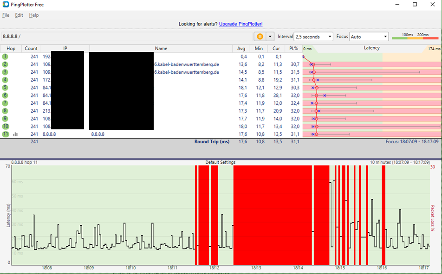Screen dimensions: 442x274
Task: Click the Cur column header
Action: (276, 48)
